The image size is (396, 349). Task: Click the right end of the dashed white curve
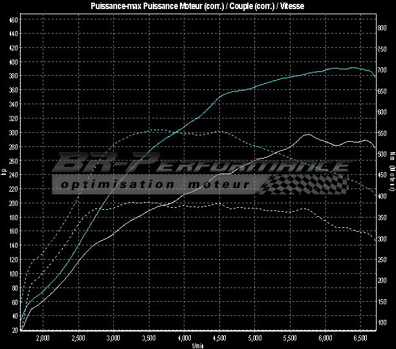375,240
